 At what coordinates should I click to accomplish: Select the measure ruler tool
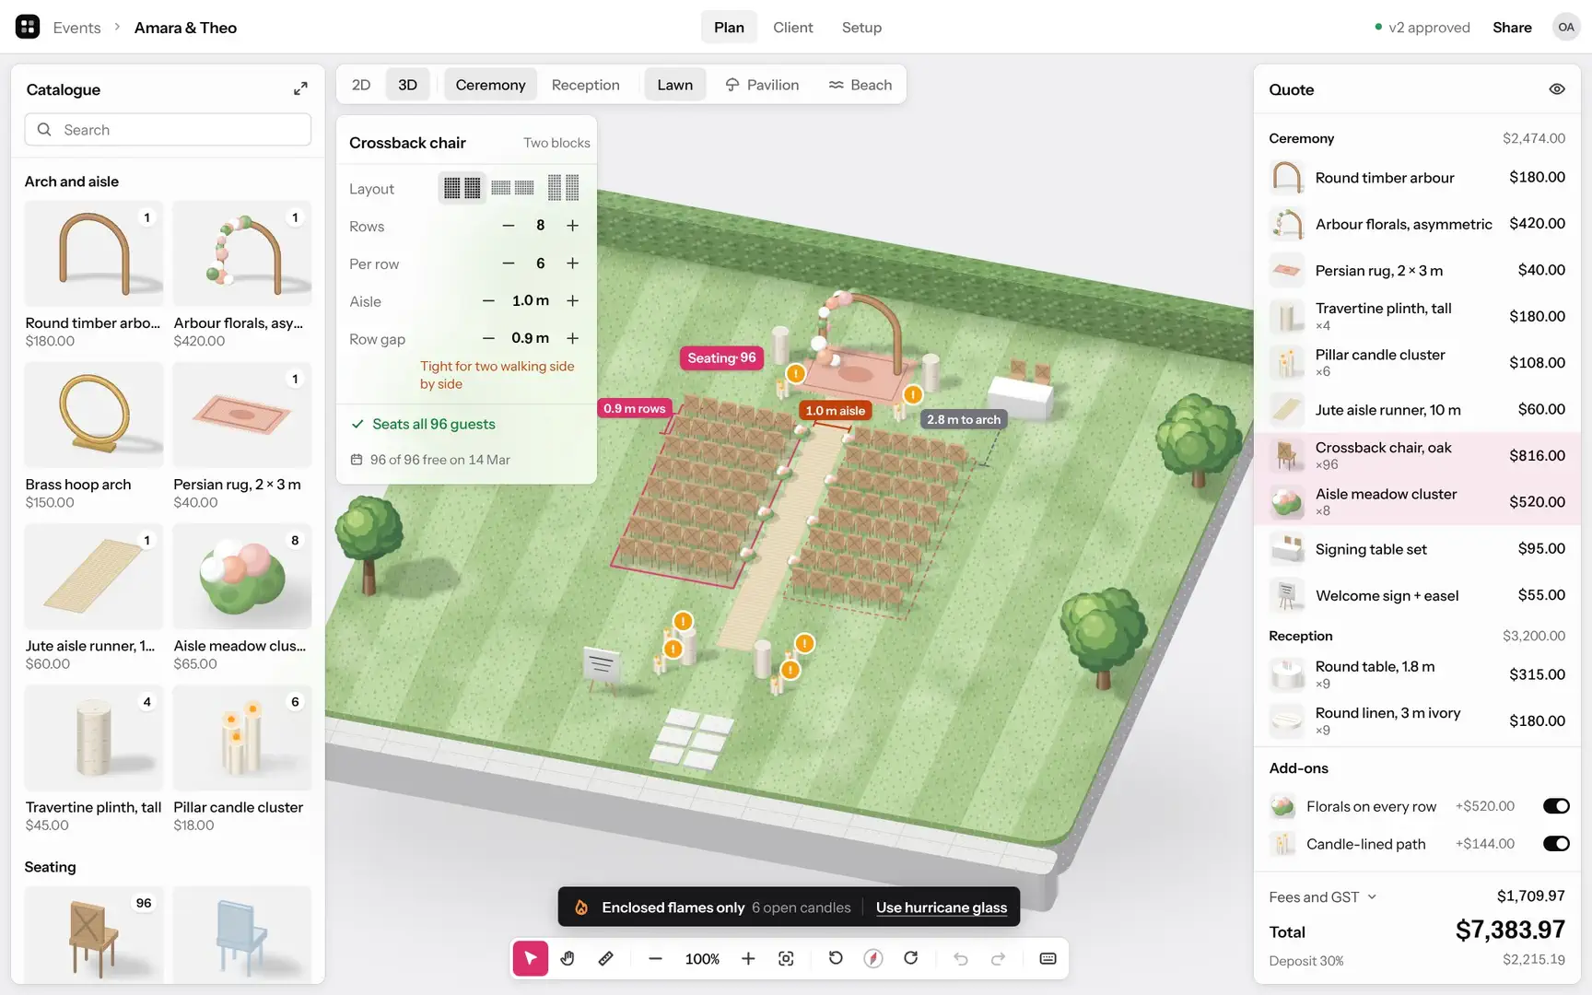tap(605, 958)
